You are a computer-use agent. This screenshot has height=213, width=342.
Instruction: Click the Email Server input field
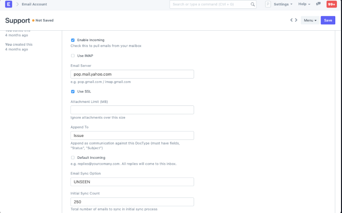coord(132,74)
